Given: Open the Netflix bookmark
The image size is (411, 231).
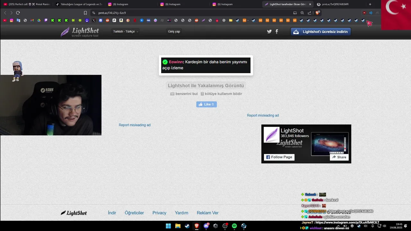Looking at the screenshot, I should coord(135,20).
